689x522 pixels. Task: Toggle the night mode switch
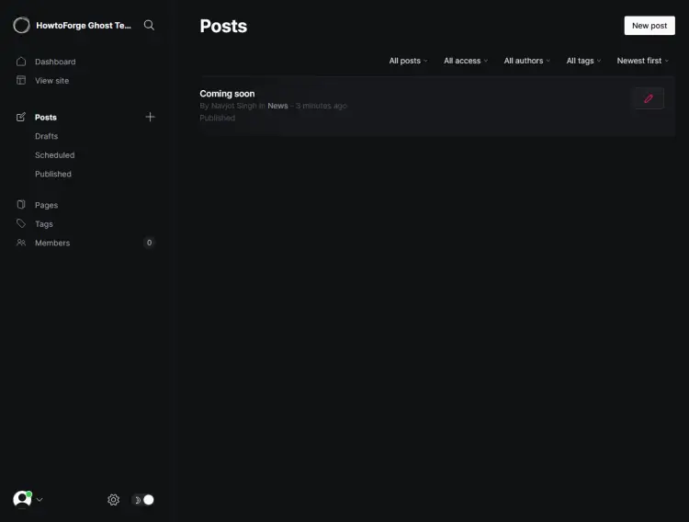pyautogui.click(x=143, y=500)
